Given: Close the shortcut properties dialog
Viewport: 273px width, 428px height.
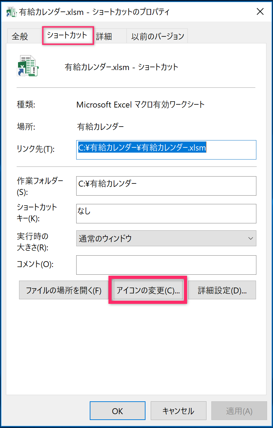Looking at the screenshot, I should [260, 12].
